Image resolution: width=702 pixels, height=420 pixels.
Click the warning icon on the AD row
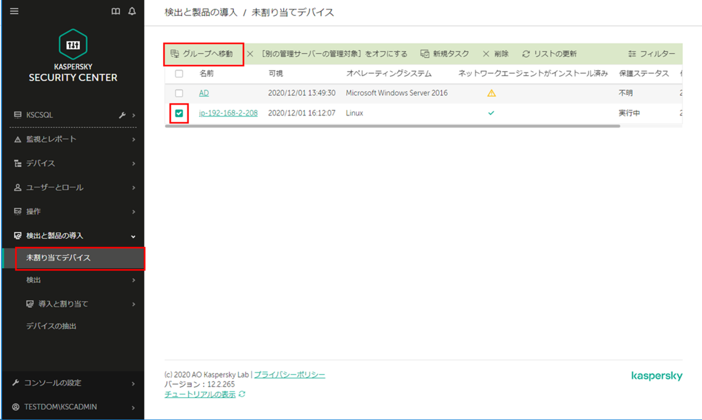(491, 92)
